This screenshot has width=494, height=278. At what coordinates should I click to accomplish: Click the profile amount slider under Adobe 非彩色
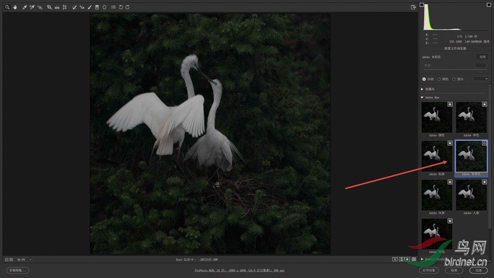455,69
